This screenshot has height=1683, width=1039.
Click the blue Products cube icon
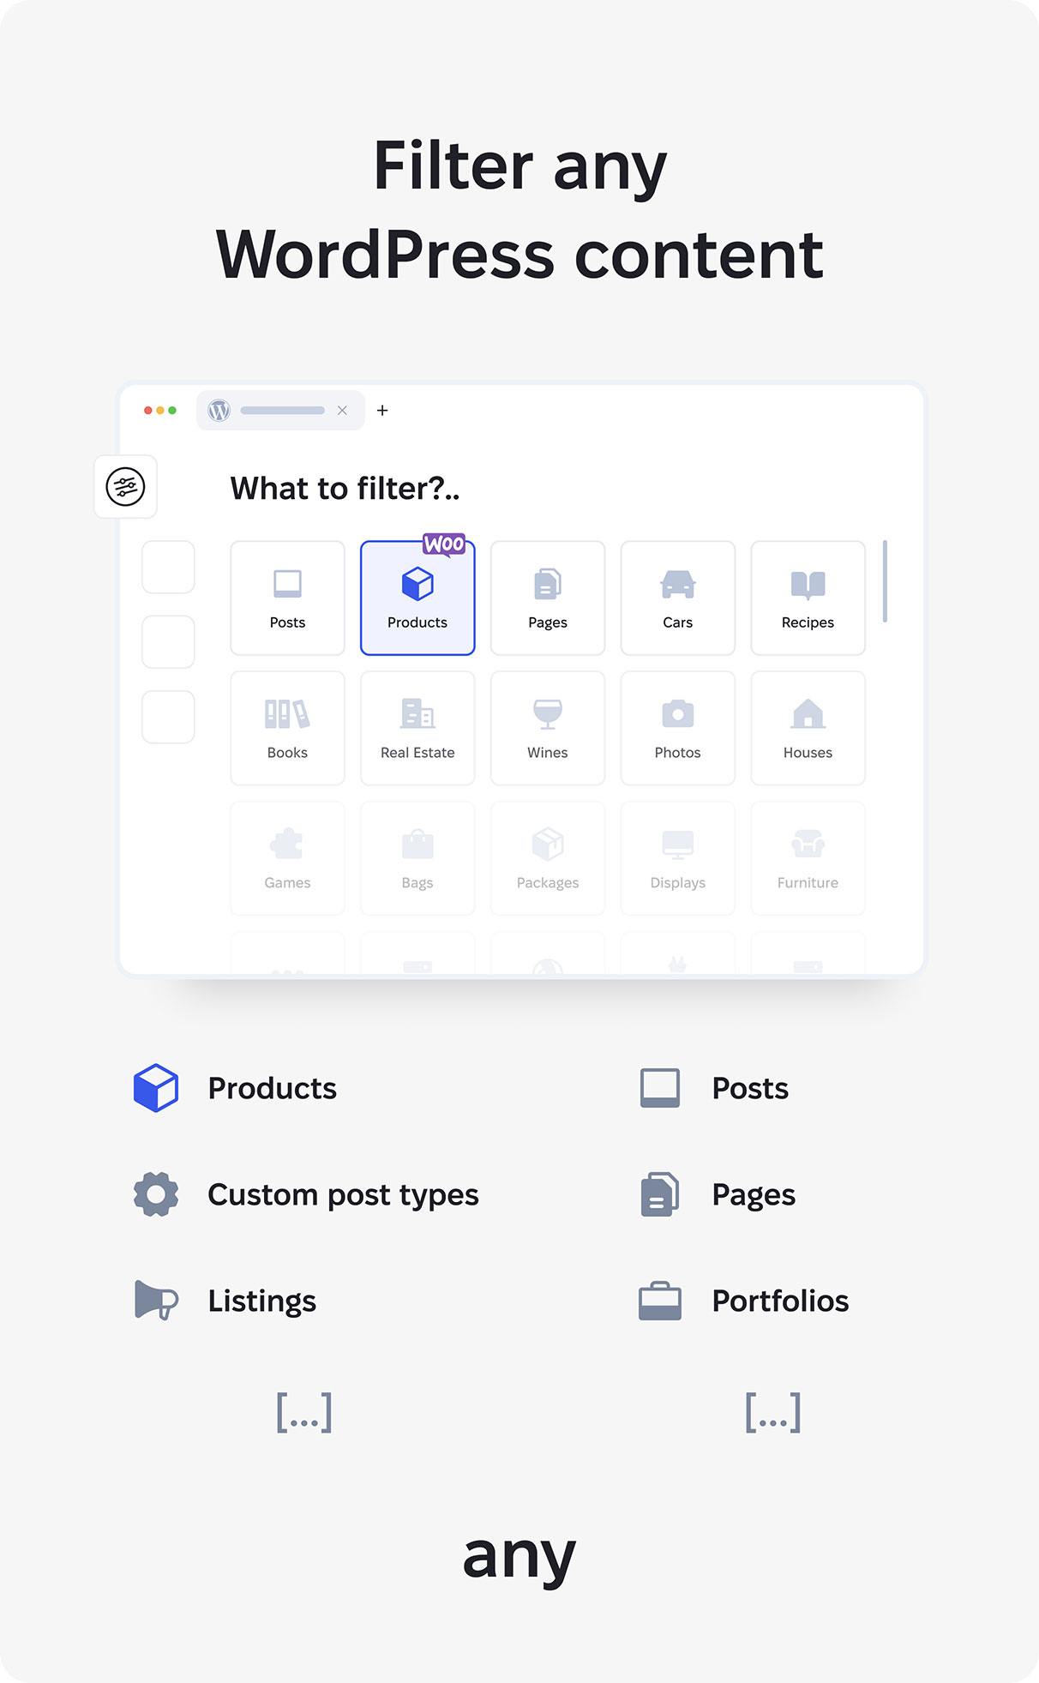tap(156, 1088)
